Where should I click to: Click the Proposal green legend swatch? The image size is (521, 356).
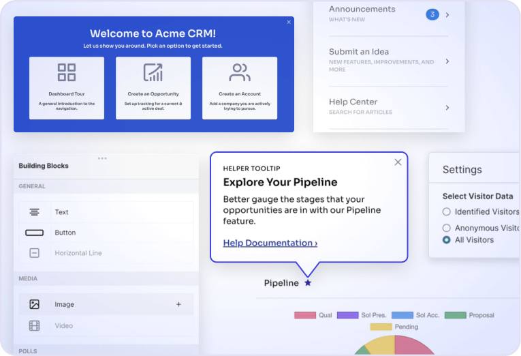pos(455,315)
